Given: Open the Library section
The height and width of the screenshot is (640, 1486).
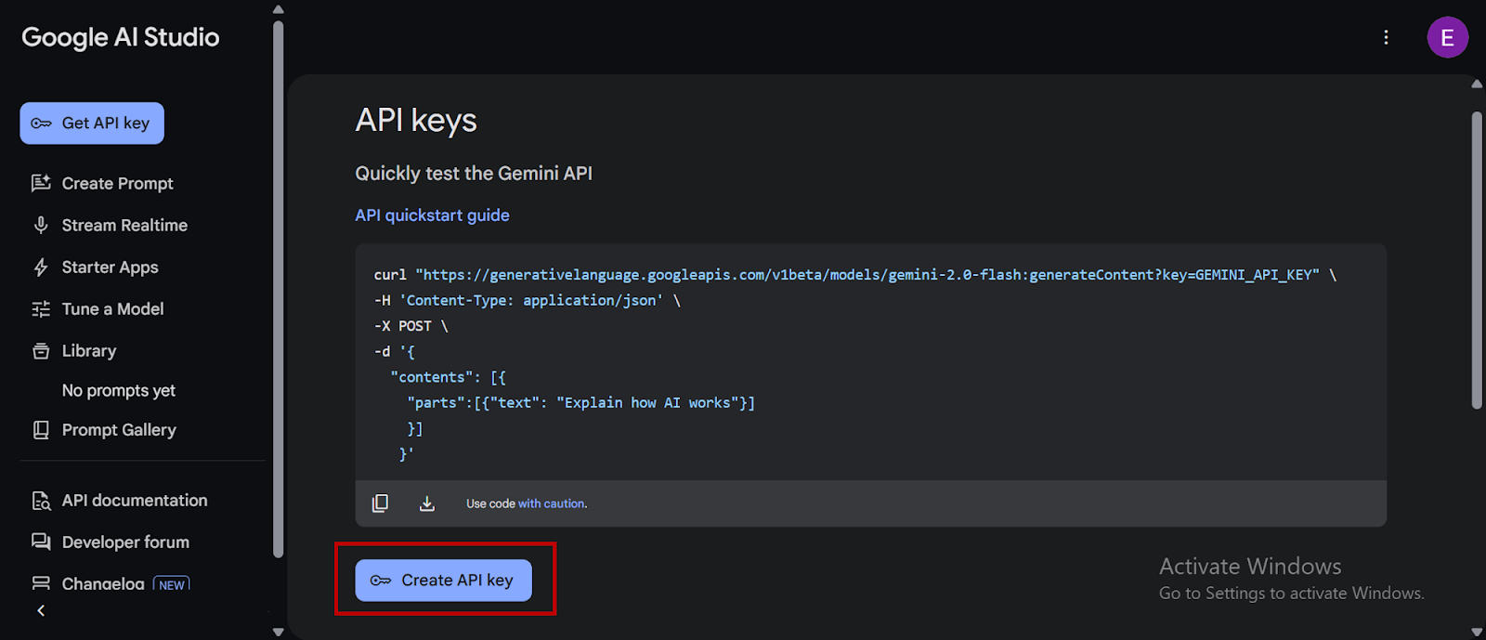Looking at the screenshot, I should [x=89, y=351].
